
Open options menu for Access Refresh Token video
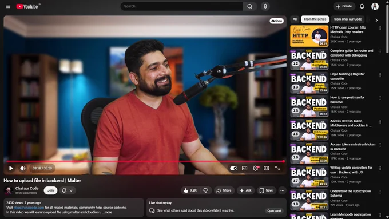pyautogui.click(x=380, y=122)
